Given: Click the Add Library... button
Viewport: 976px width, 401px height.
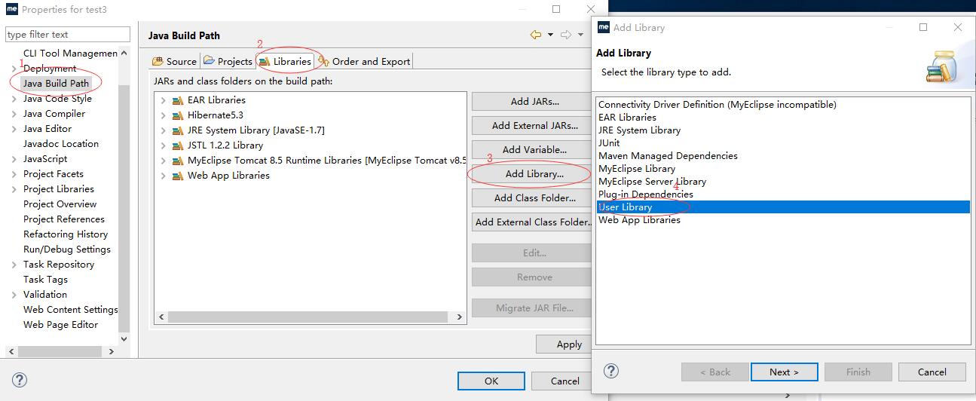Looking at the screenshot, I should point(534,173).
